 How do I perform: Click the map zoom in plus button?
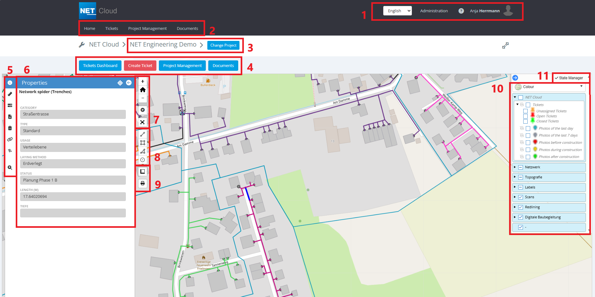pos(143,81)
